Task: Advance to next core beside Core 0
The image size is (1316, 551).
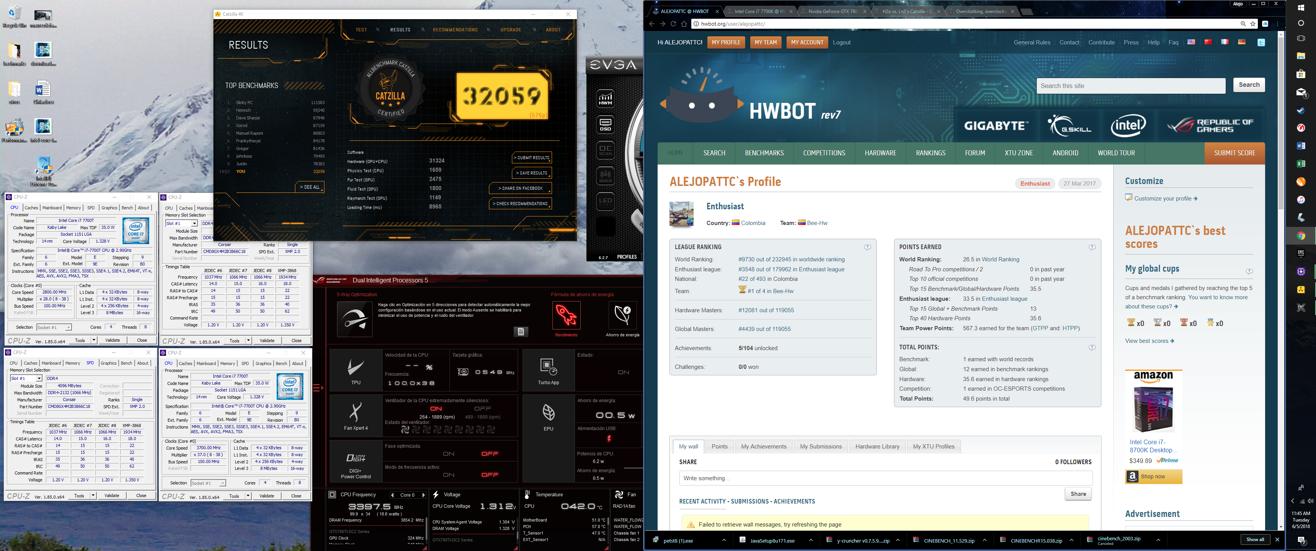Action: click(423, 495)
